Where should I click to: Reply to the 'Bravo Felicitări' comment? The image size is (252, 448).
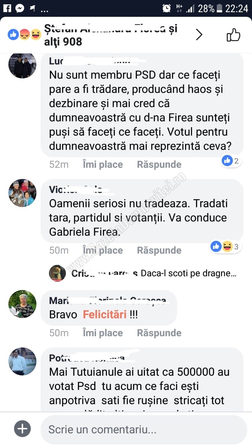click(159, 333)
